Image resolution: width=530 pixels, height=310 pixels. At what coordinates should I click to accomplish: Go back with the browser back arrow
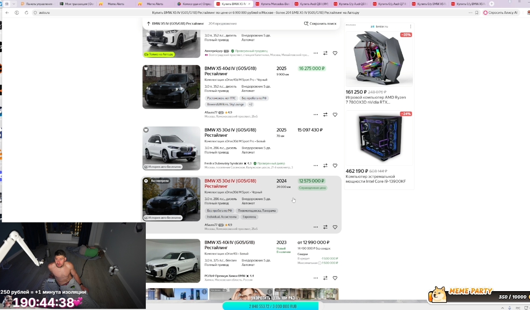tap(7, 13)
